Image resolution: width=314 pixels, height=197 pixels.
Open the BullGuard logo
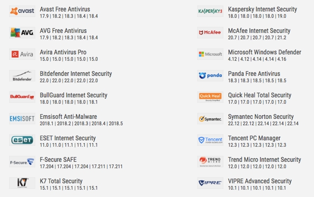coord(22,97)
